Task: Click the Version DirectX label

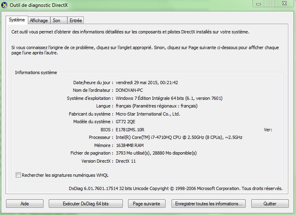Action: tap(97, 161)
